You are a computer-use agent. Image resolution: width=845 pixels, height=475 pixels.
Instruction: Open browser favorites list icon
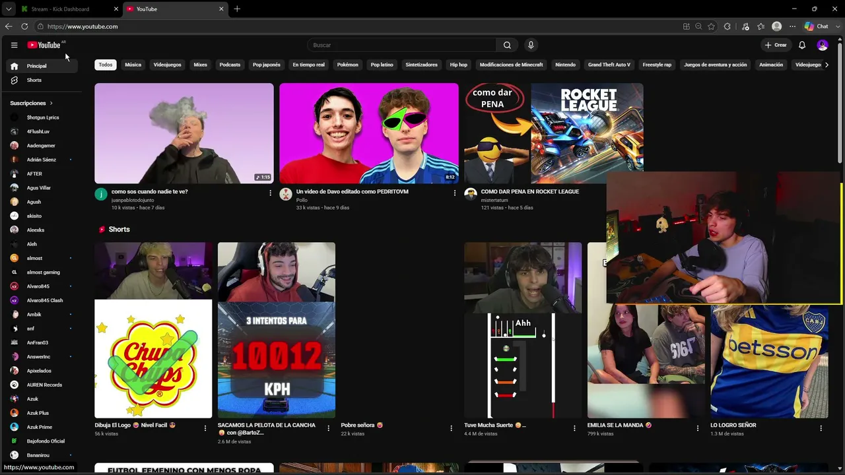761,26
